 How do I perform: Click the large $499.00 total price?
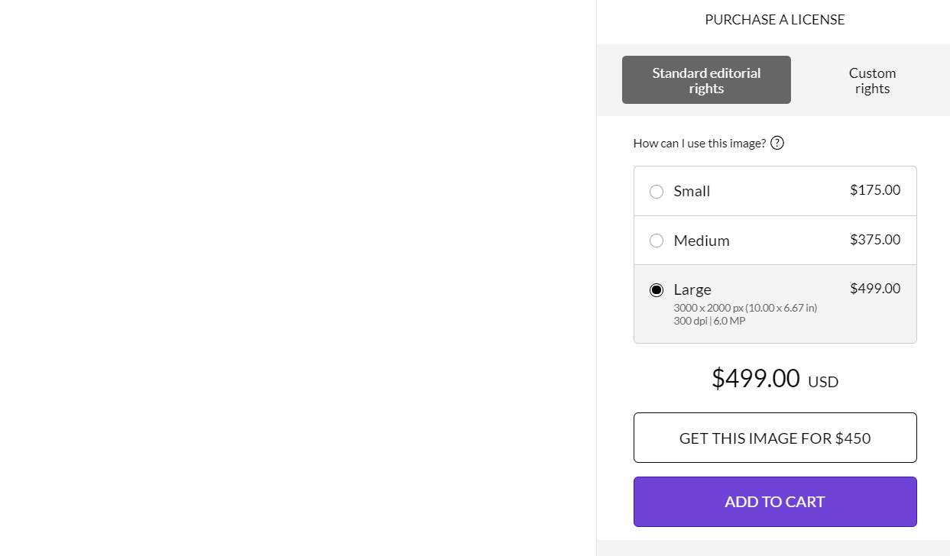pyautogui.click(x=755, y=378)
